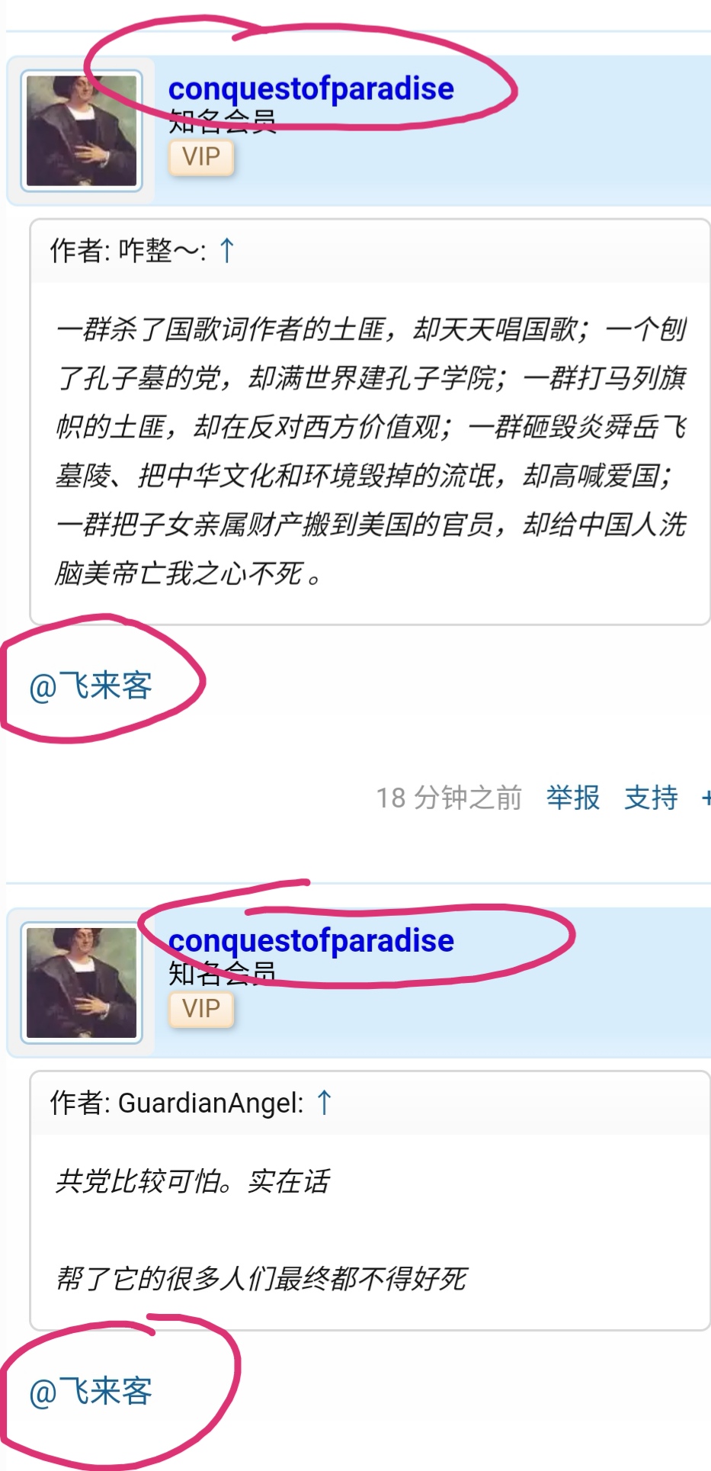Image resolution: width=711 pixels, height=1471 pixels.
Task: Click the 18 分钟之前 timestamp
Action: (x=449, y=798)
